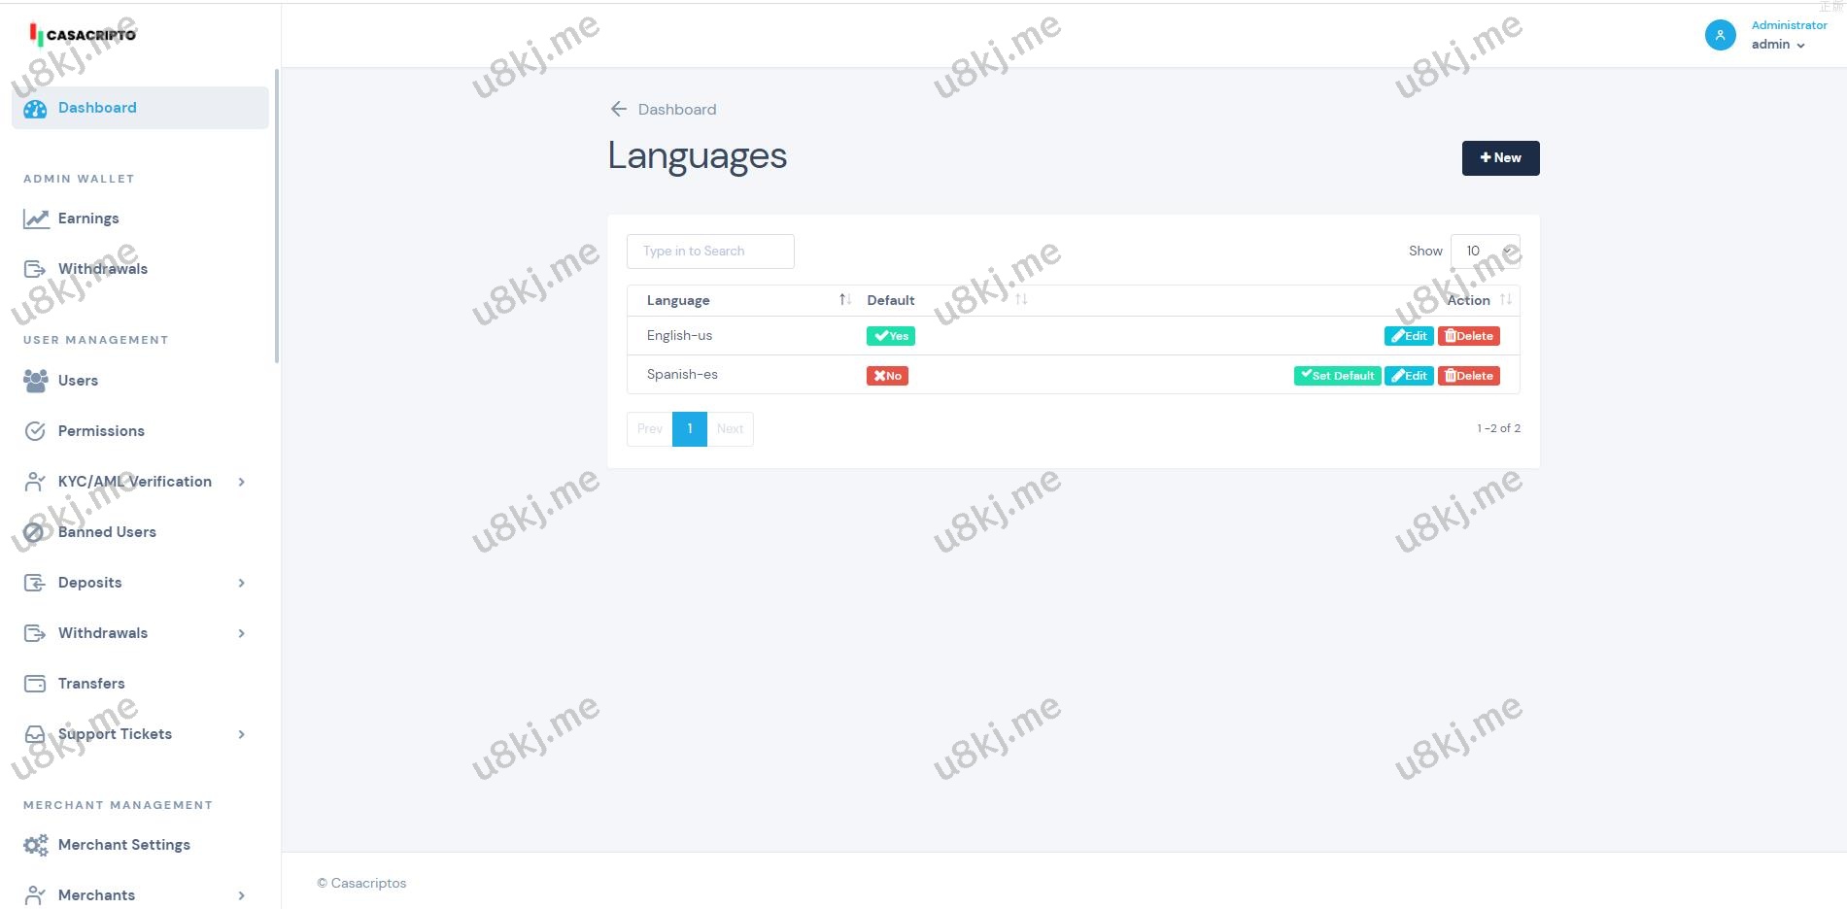Go back using the Dashboard arrow icon
Viewport: 1847px width, 909px height.
[x=618, y=109]
